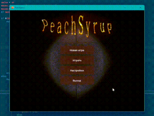Screen dimensions: 154x116
Task: Click the PeachSyrup title logo
Action: [77, 26]
